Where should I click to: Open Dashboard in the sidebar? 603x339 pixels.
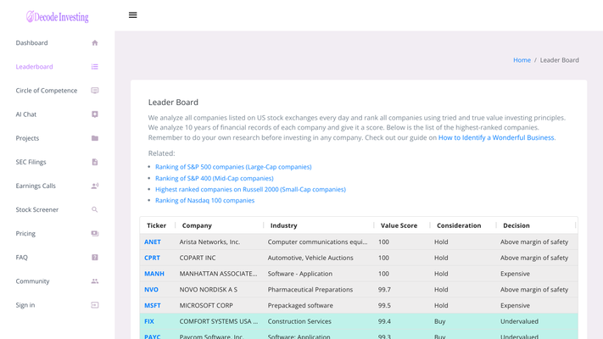pos(32,42)
